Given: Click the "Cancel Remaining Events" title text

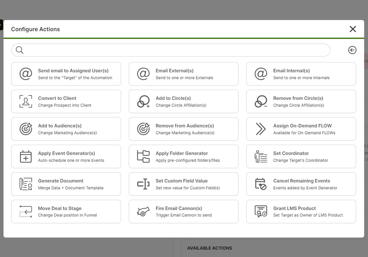Looking at the screenshot, I should pos(302,181).
